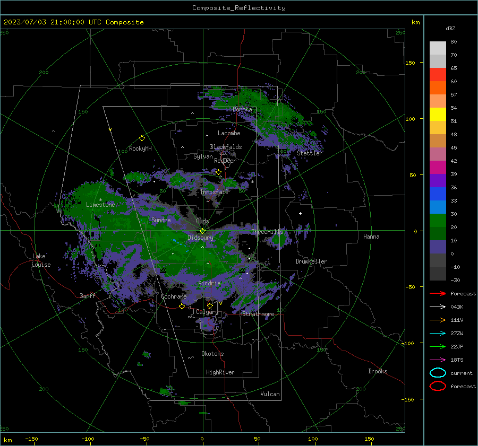Click the Calgary label

(x=207, y=312)
